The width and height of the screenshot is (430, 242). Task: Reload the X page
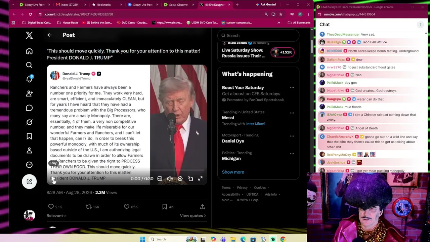[x=30, y=14]
